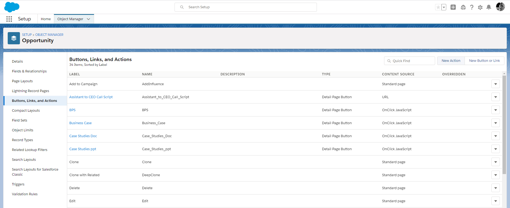The width and height of the screenshot is (510, 208).
Task: Click the Salesforce cloud logo
Action: 12,7
